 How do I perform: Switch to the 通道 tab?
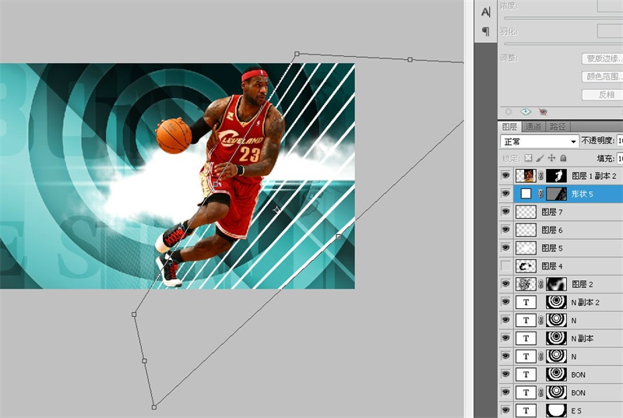tap(533, 127)
